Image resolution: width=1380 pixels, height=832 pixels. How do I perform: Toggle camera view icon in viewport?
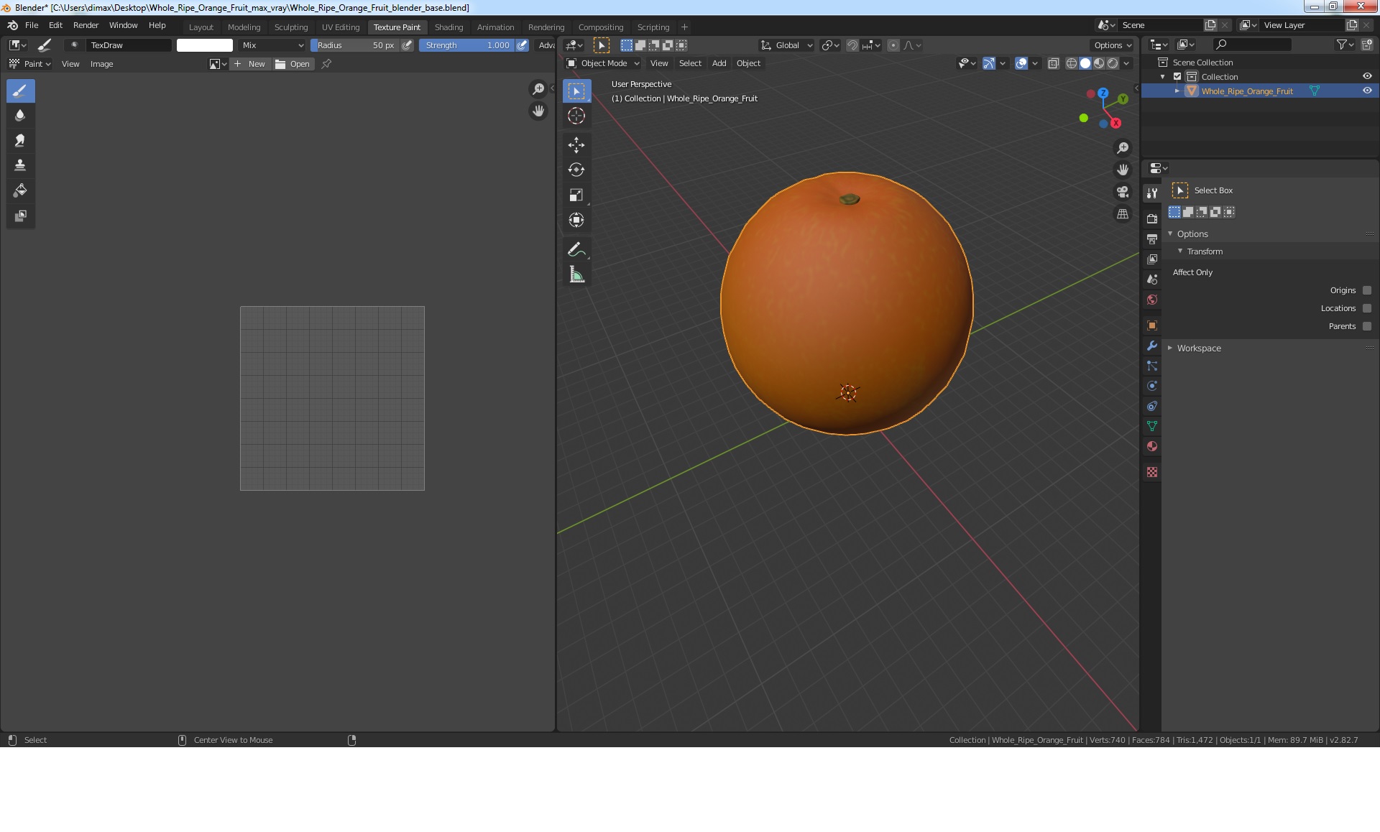point(1122,192)
